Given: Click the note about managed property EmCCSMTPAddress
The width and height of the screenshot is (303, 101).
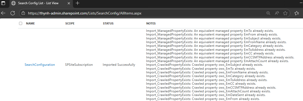Looking at the screenshot, I should (x=220, y=57).
